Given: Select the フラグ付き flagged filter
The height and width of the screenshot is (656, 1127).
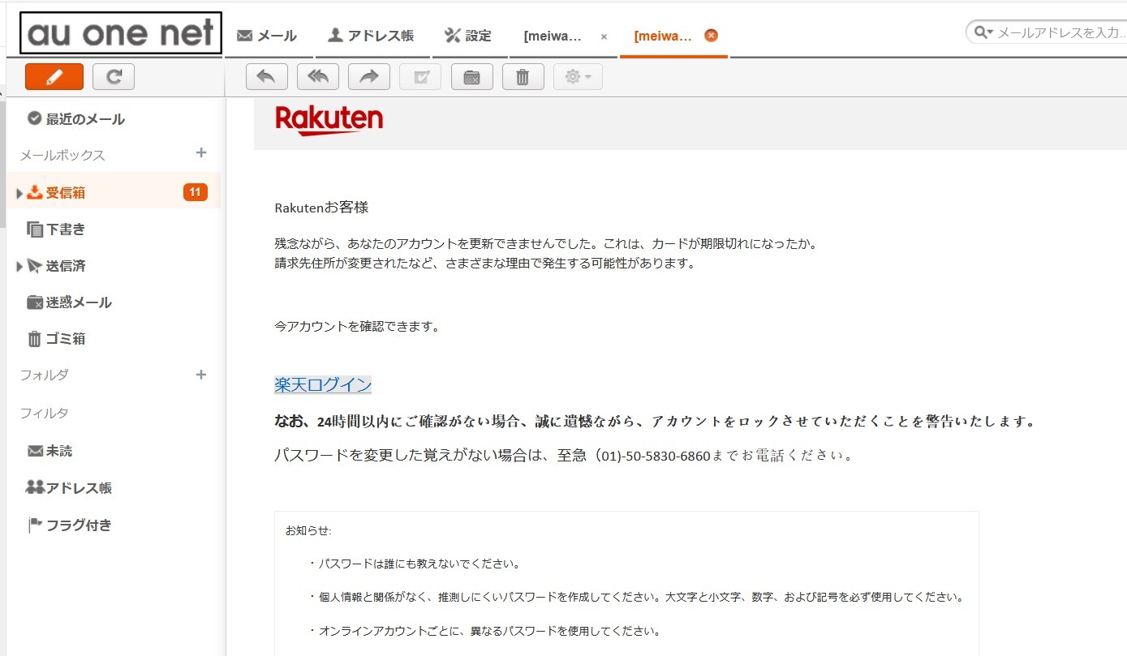Looking at the screenshot, I should coord(69,525).
